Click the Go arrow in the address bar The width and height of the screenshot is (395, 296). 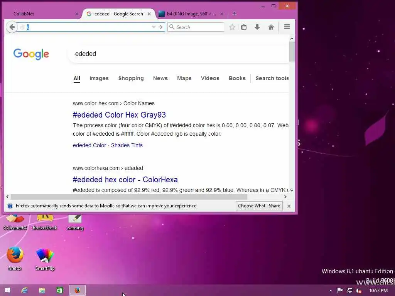[160, 27]
